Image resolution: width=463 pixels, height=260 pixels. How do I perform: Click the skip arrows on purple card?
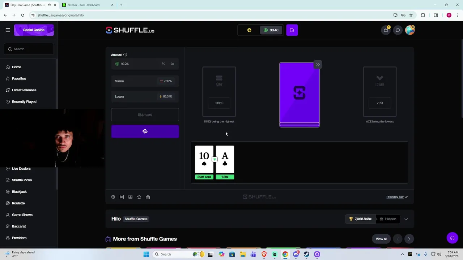point(318,65)
